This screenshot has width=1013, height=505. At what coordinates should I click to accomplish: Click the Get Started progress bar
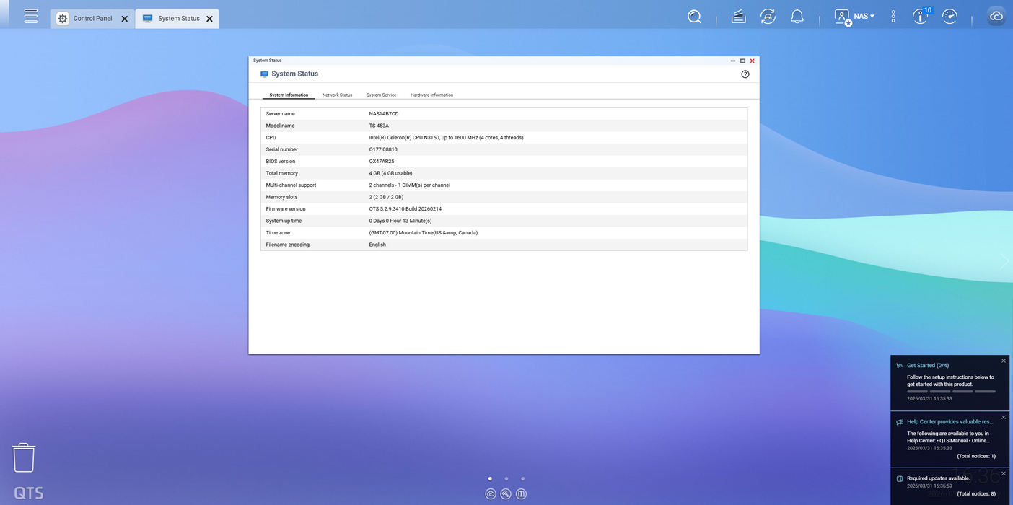click(x=951, y=392)
